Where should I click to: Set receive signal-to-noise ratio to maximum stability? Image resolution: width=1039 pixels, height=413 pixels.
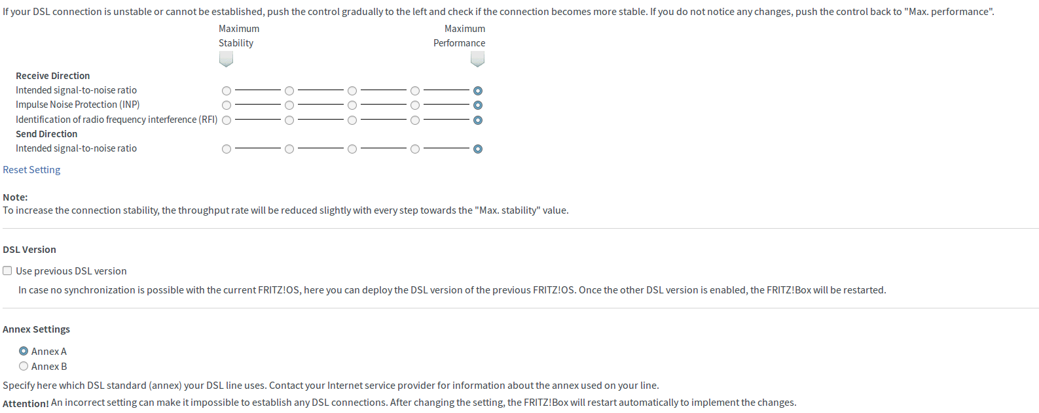[x=227, y=91]
